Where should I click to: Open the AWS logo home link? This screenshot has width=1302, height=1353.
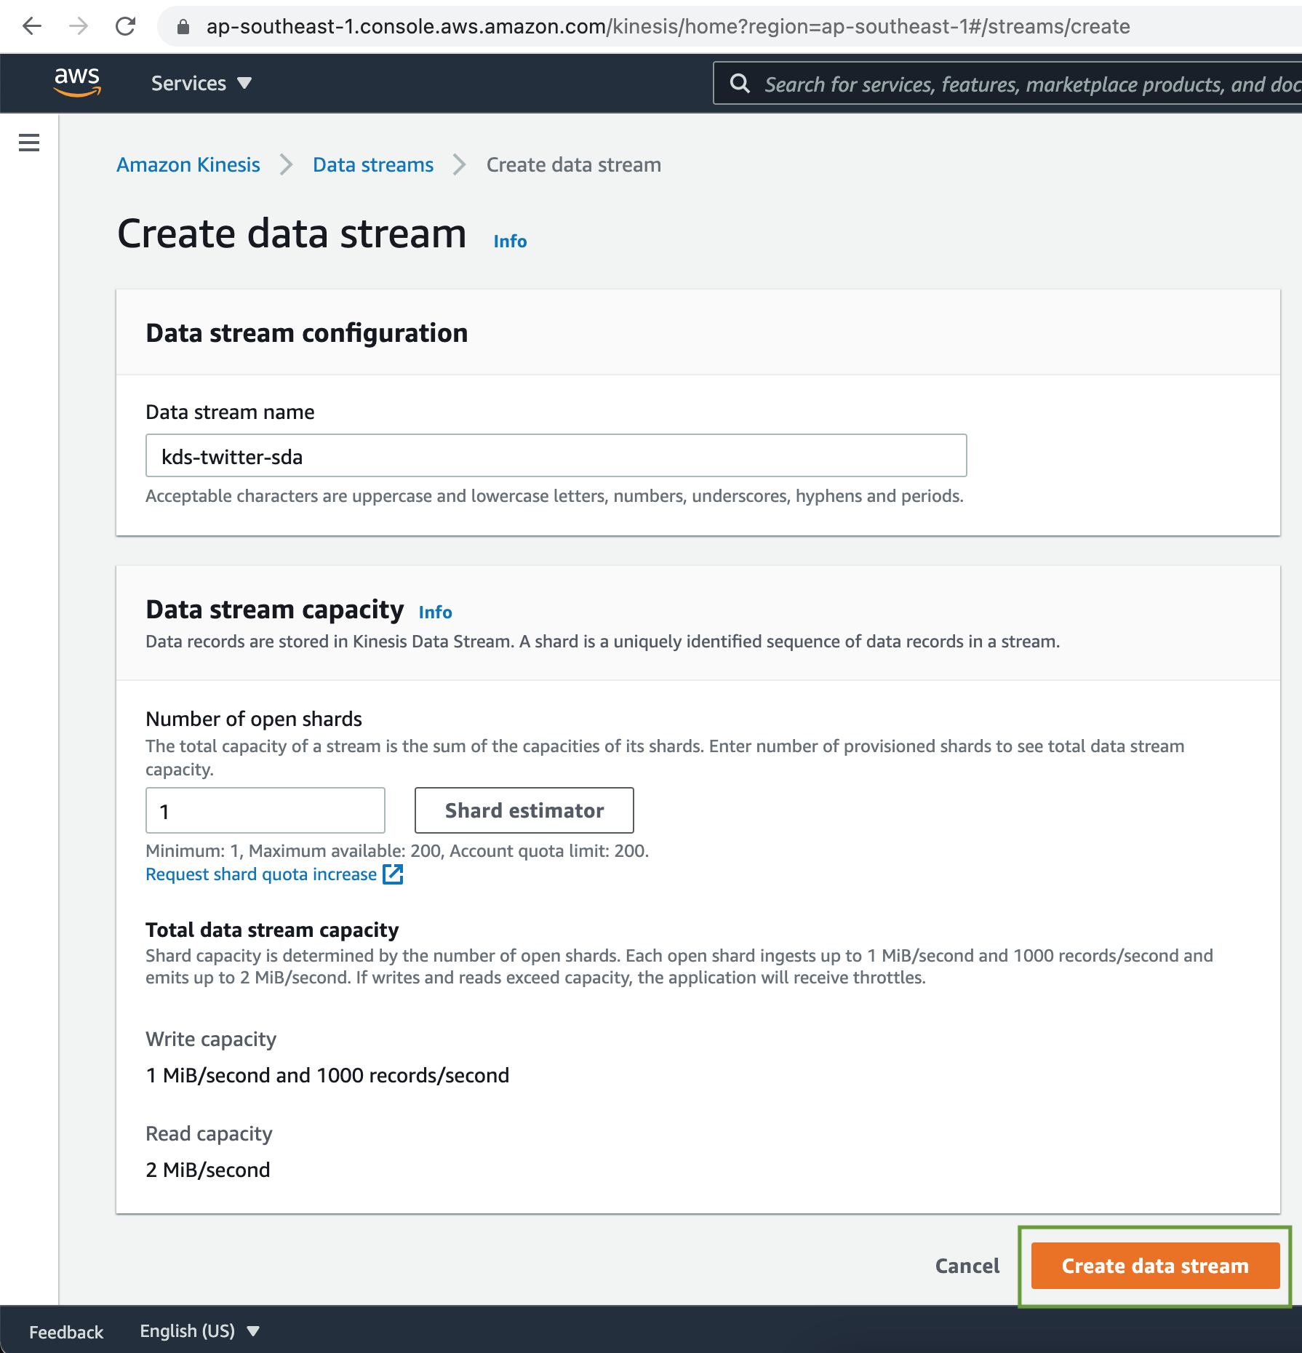point(77,82)
